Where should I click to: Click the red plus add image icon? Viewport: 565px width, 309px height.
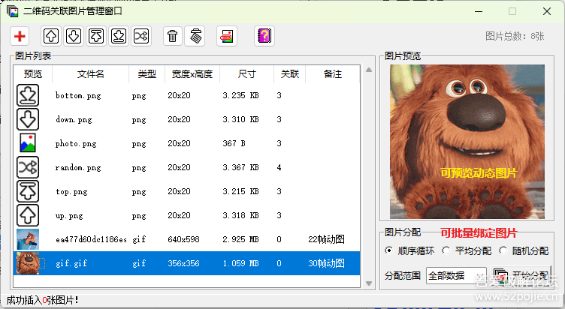pyautogui.click(x=20, y=35)
